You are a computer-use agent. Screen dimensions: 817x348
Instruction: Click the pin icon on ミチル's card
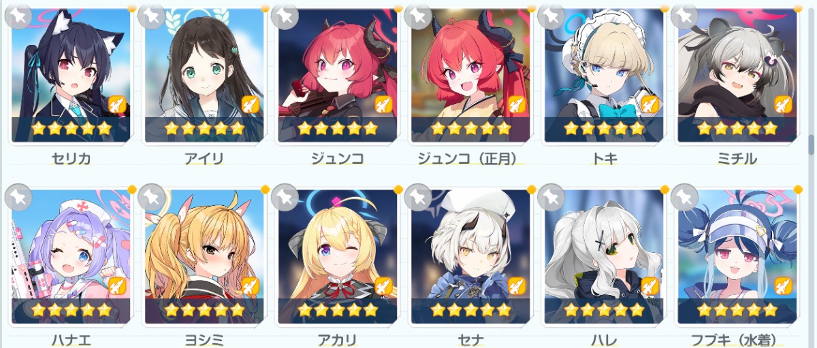(684, 15)
